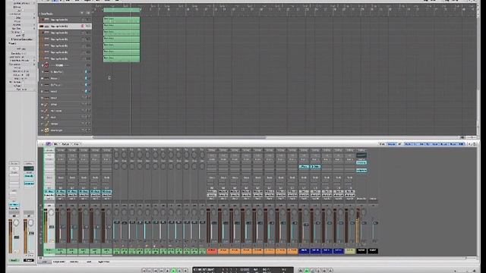Viewport: 486px width, 273px height.
Task: Click the keyboard icon on track 10
Action: (46, 78)
